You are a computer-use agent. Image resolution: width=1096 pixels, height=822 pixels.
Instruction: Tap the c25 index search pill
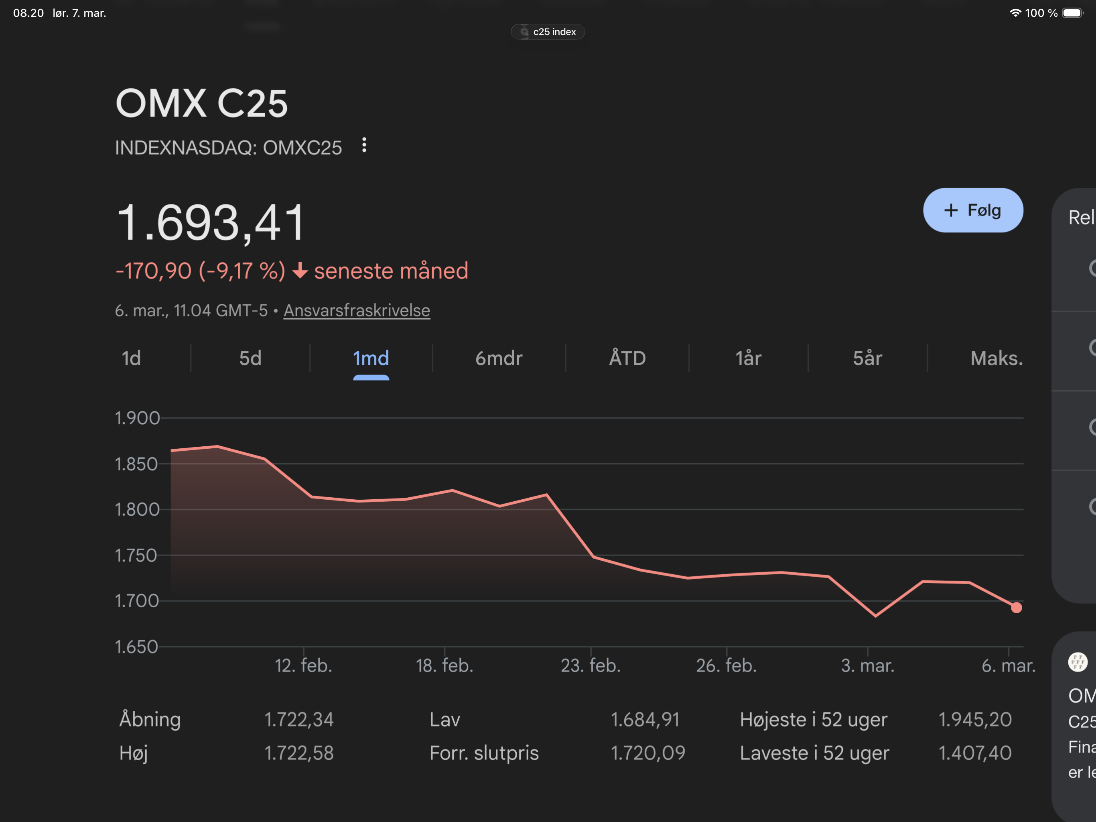(x=548, y=32)
